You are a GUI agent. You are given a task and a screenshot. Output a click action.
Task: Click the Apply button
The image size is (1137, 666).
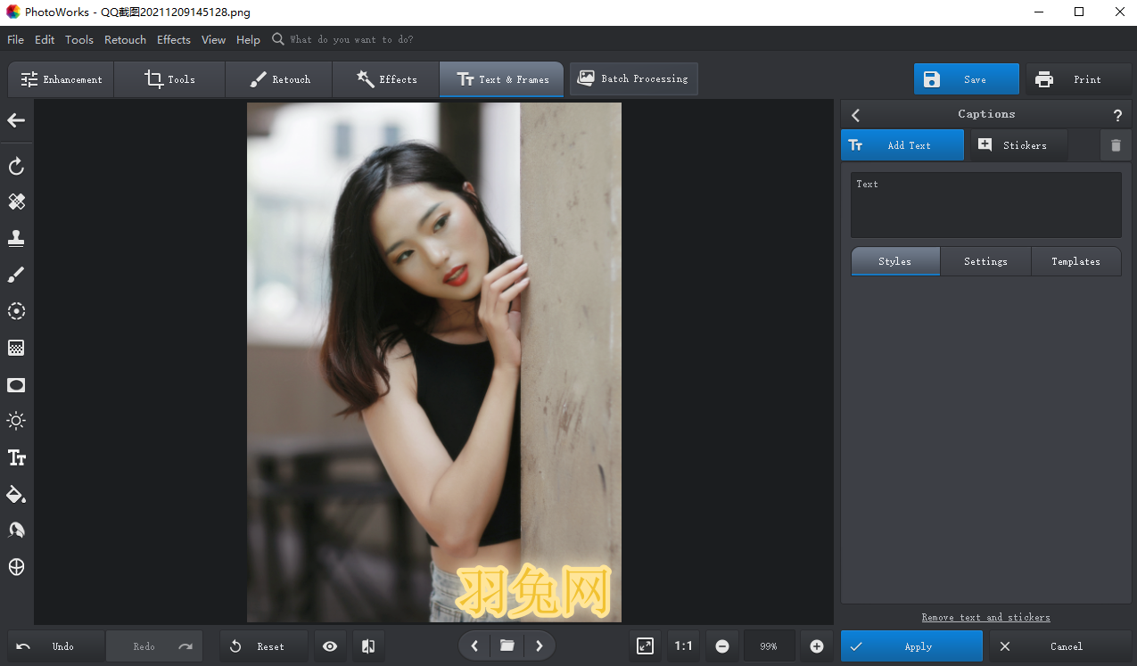click(911, 646)
